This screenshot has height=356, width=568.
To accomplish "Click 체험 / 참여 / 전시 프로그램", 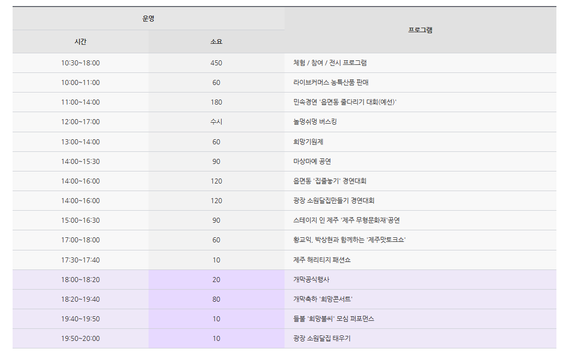I will [x=330, y=63].
